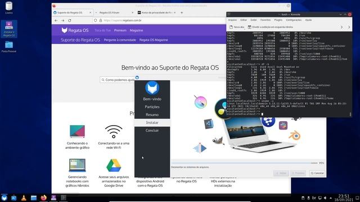Switch to Firefox in the taskbar
Image resolution: width=360 pixels, height=202 pixels.
pyautogui.click(x=44, y=198)
